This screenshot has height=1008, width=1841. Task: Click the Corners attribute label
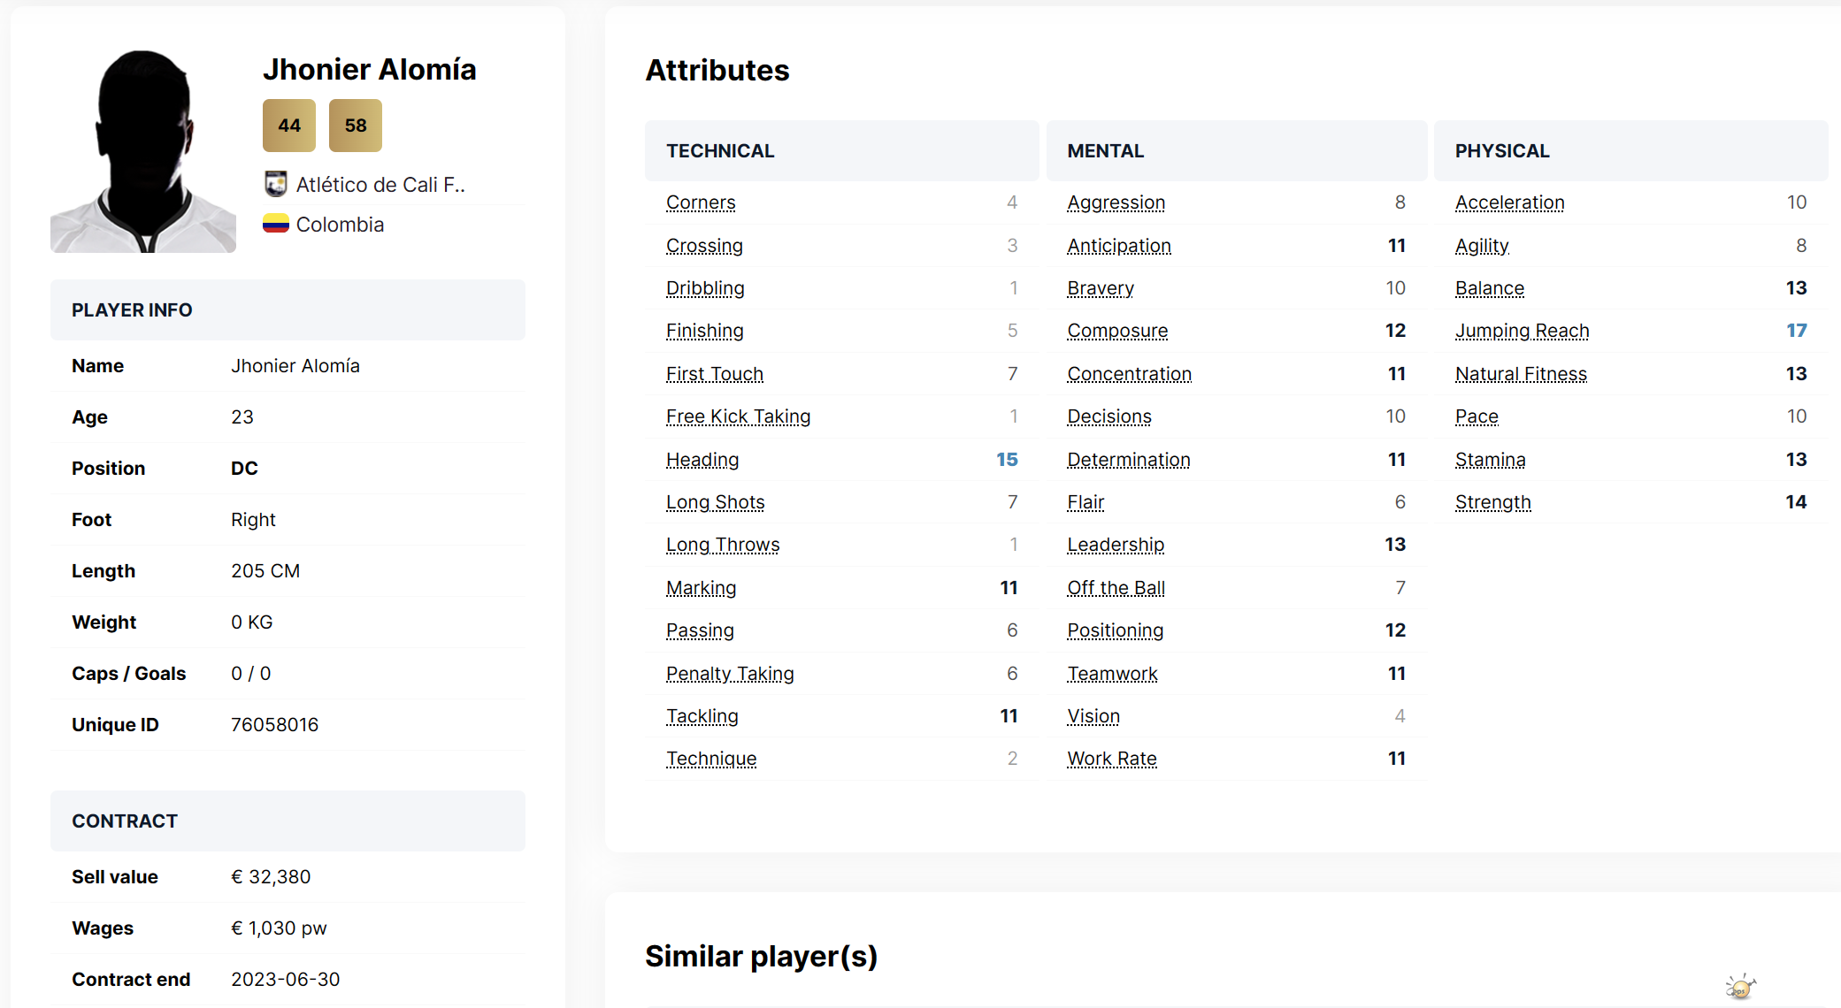pyautogui.click(x=701, y=202)
